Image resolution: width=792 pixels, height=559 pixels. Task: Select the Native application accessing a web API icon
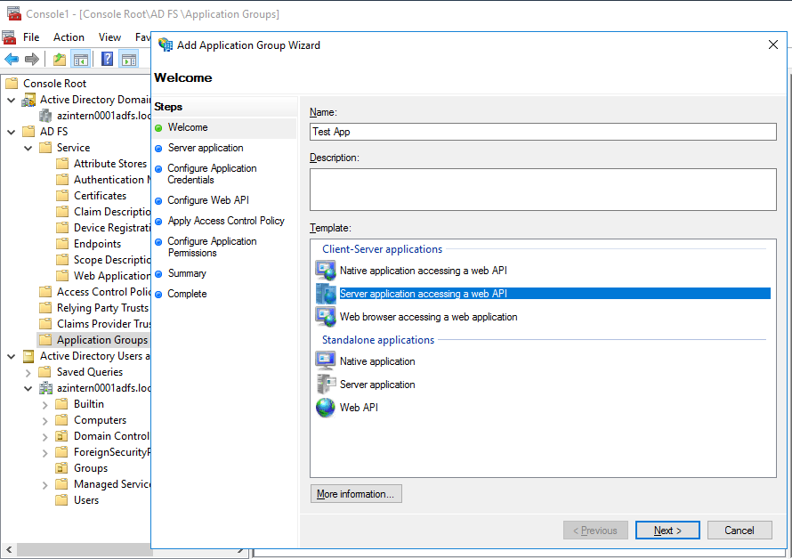tap(326, 271)
